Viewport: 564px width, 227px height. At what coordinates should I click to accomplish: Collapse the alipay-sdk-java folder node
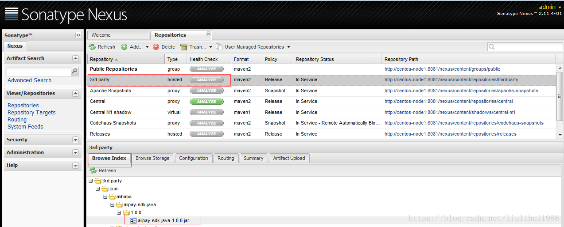(x=112, y=204)
